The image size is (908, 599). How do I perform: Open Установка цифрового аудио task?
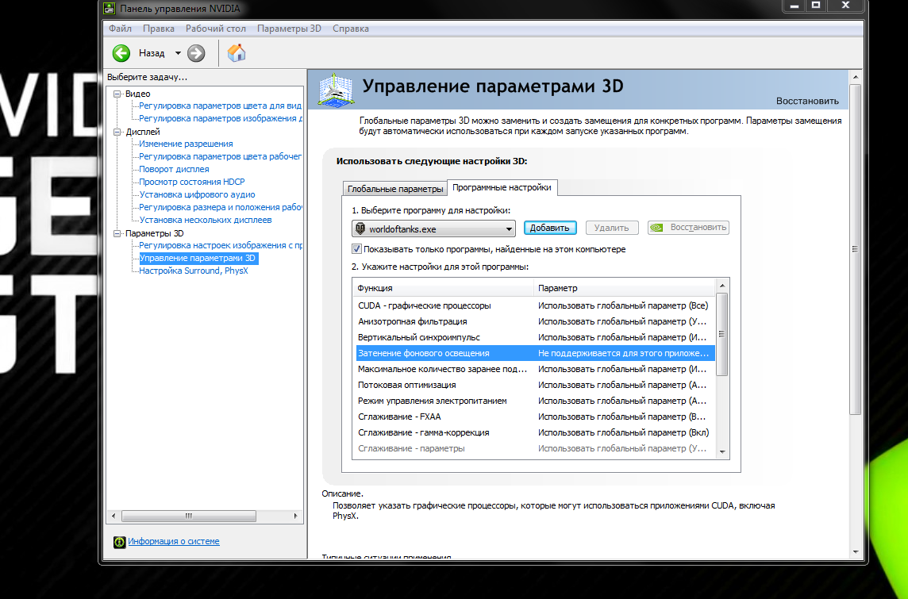(197, 194)
